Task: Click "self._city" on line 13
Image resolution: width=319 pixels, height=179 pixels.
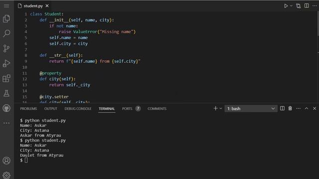Action: click(x=78, y=85)
